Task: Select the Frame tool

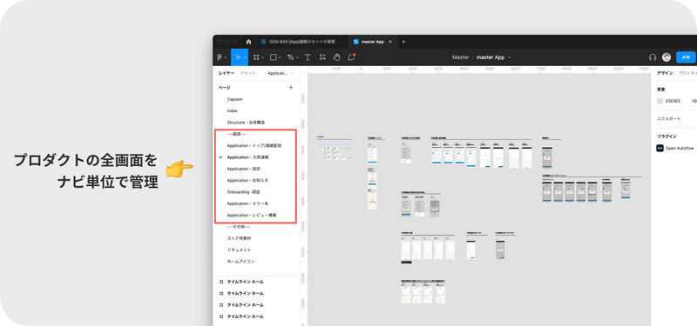Action: (x=256, y=57)
